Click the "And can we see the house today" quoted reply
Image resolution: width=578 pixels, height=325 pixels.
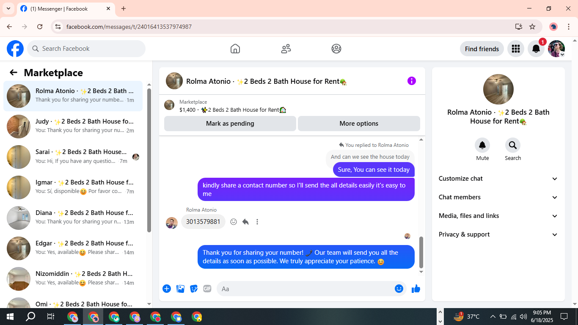370,157
